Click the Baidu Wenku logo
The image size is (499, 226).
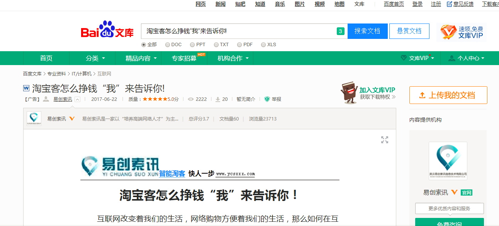[107, 30]
